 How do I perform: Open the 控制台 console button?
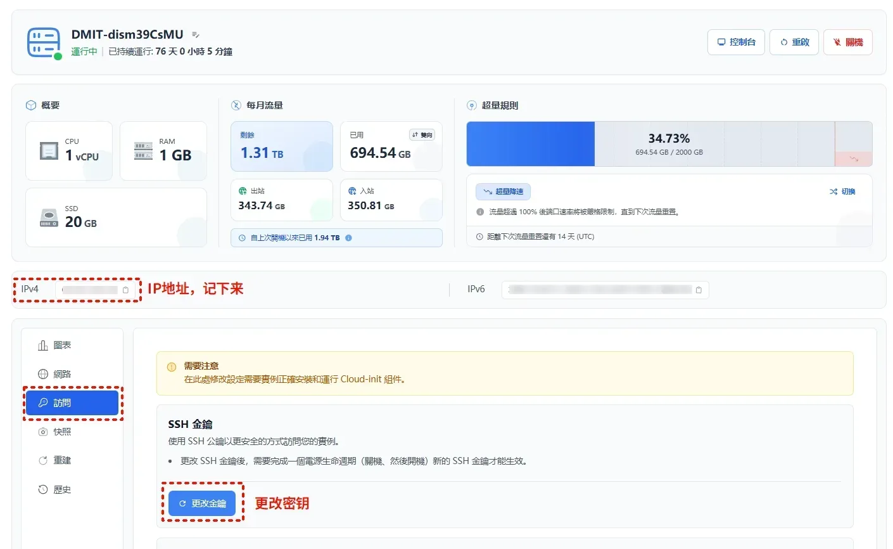click(x=736, y=42)
